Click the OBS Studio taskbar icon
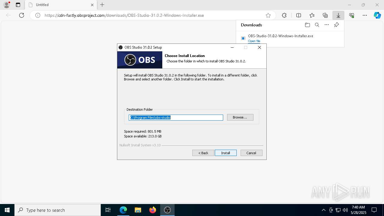Image resolution: width=384 pixels, height=216 pixels. coord(167,210)
